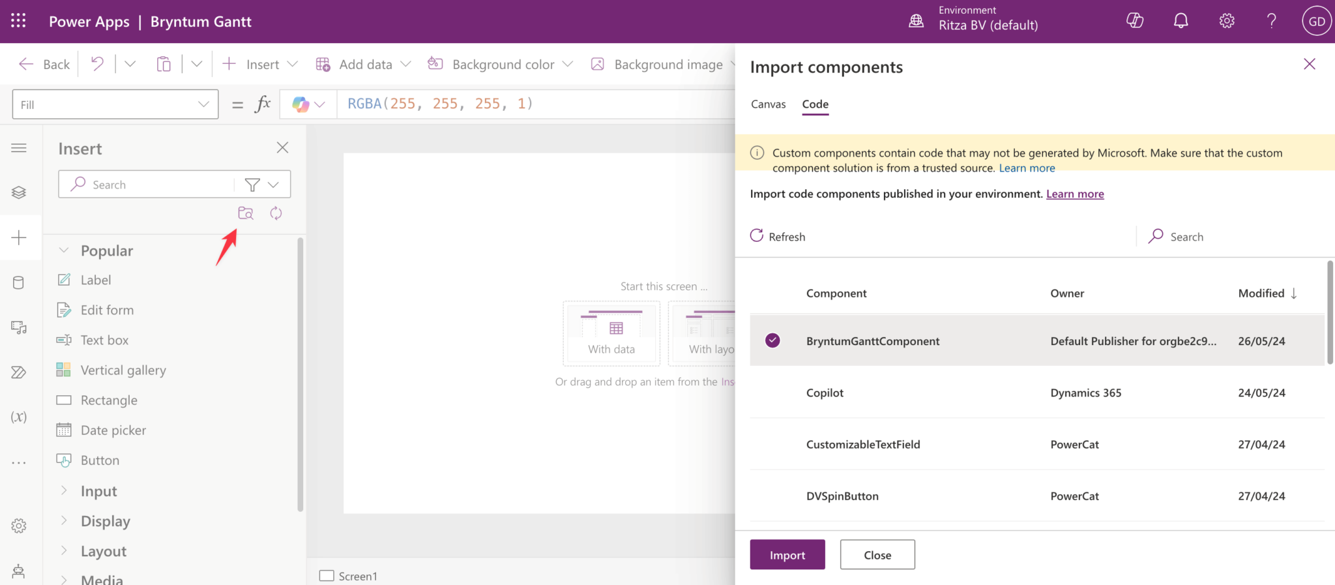Open the help question mark
This screenshot has width=1335, height=585.
coord(1271,21)
